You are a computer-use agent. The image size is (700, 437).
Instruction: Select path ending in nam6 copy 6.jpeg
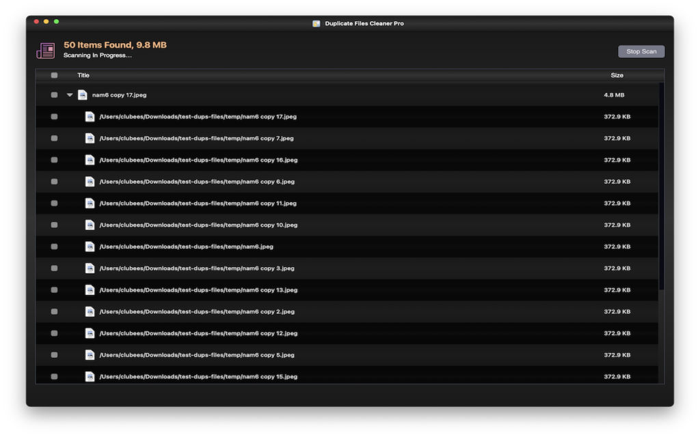click(197, 182)
